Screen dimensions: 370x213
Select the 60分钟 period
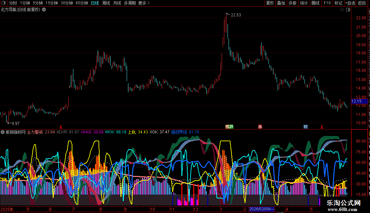(x=82, y=3)
